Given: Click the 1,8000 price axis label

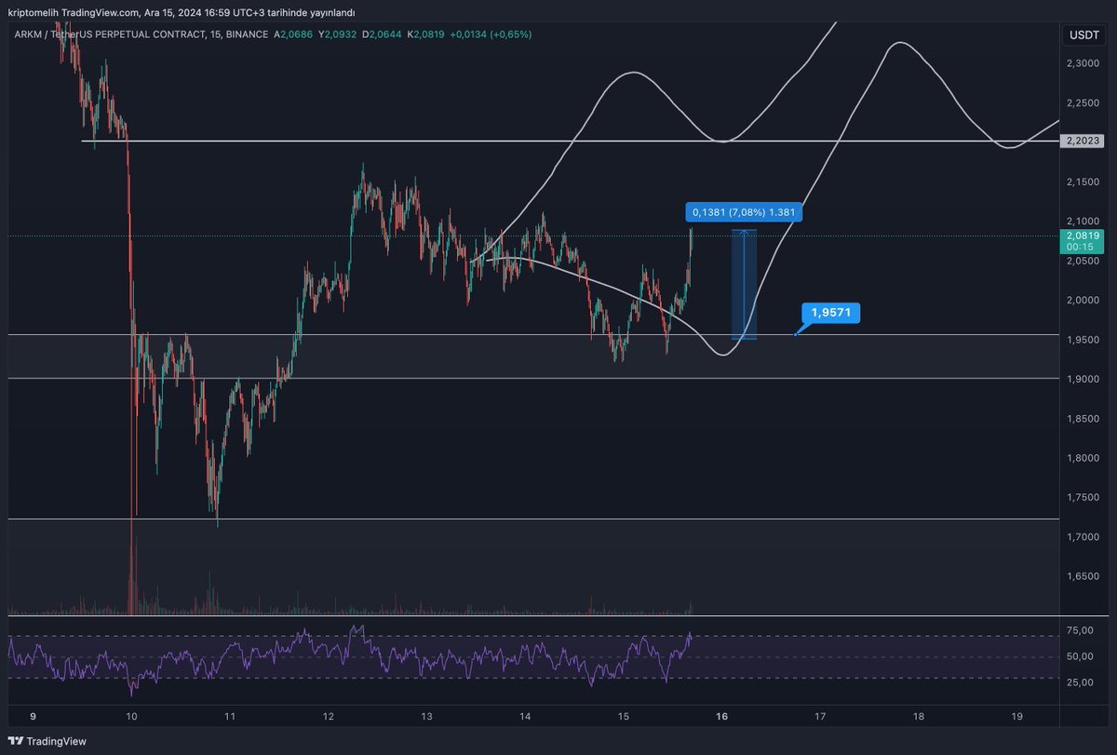Looking at the screenshot, I should pyautogui.click(x=1083, y=458).
